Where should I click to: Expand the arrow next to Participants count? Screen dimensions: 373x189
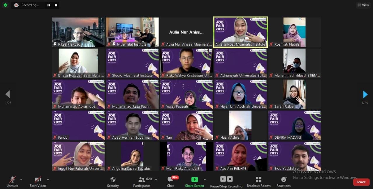[156, 179]
